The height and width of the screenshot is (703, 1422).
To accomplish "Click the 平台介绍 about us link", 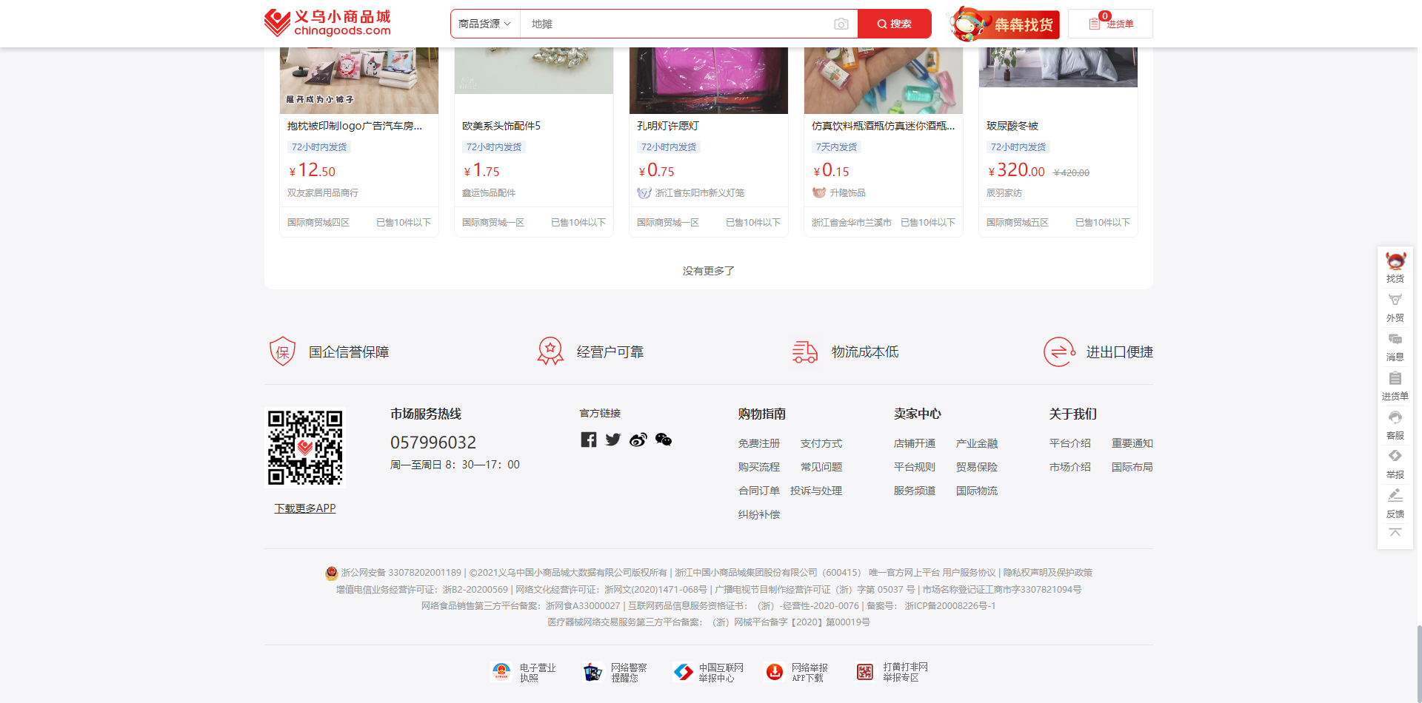I will 1069,443.
